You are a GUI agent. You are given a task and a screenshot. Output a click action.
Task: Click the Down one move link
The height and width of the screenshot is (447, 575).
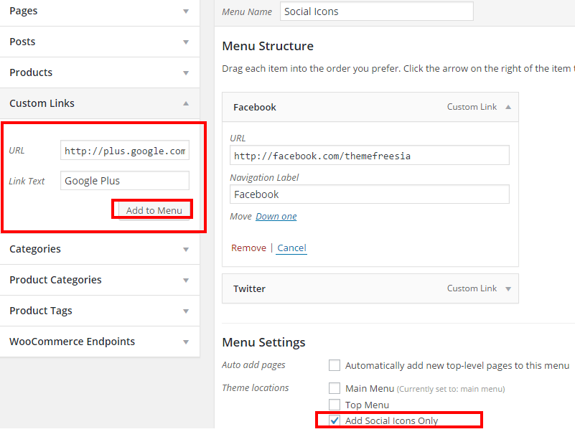point(276,217)
